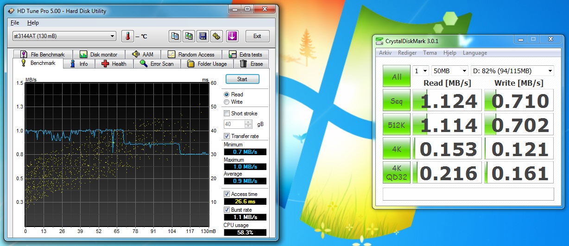Run All tests in CrystalDiskMark
The width and height of the screenshot is (569, 246).
point(397,76)
